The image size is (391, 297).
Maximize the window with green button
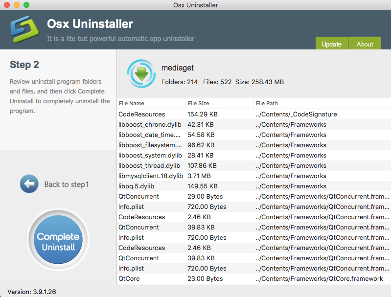(26, 5)
